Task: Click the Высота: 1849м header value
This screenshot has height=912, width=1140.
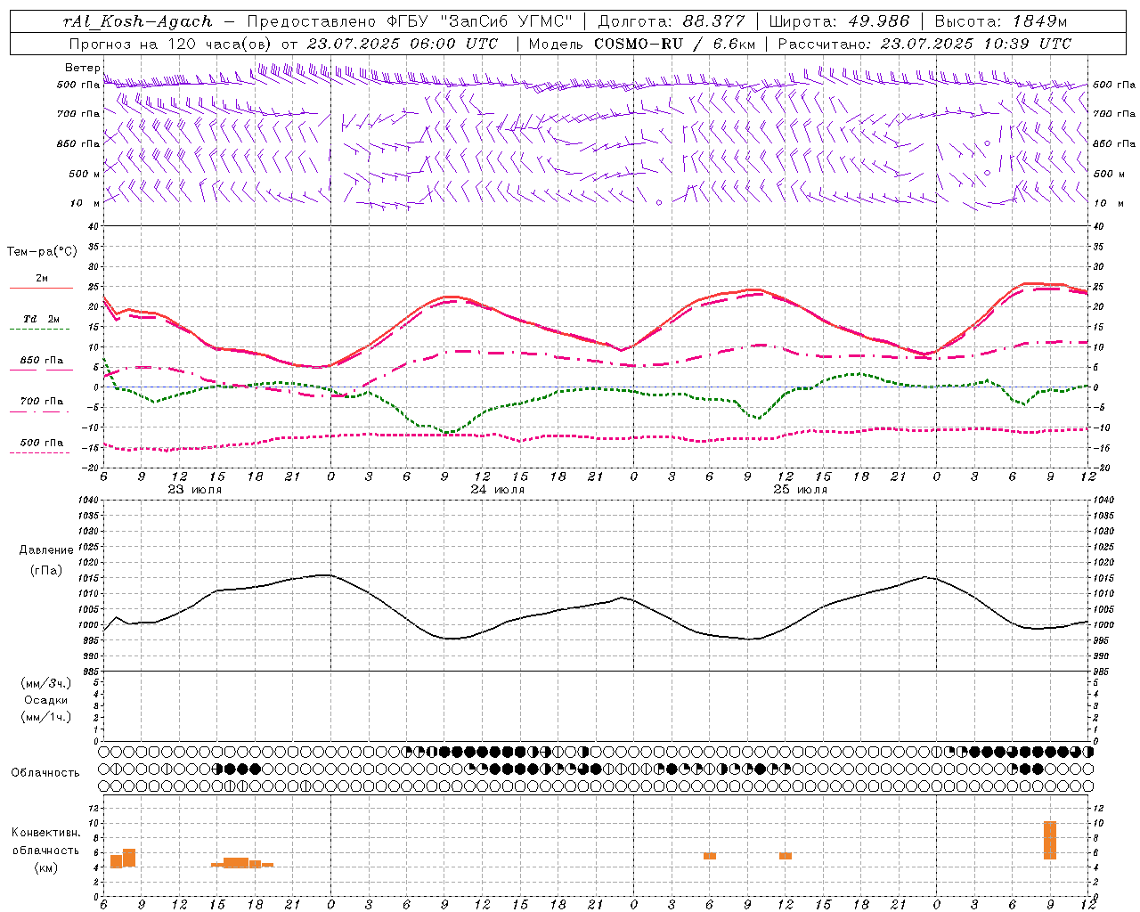Action: point(1001,21)
